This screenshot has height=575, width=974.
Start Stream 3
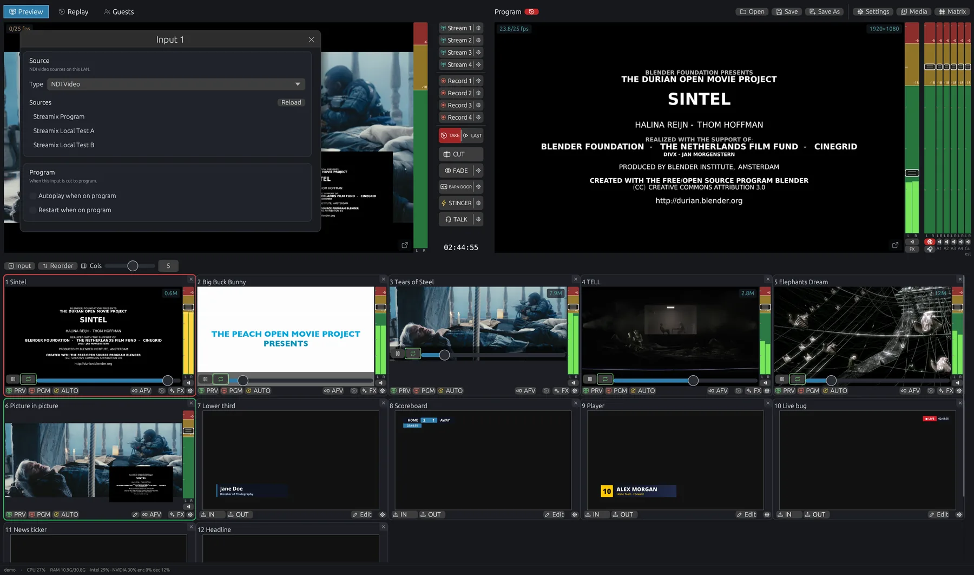pyautogui.click(x=456, y=53)
